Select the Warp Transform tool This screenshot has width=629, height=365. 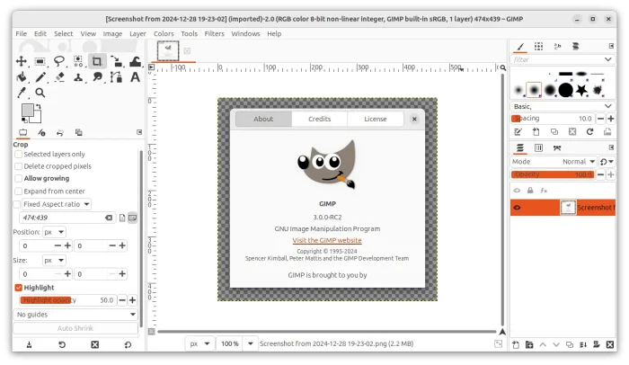point(136,61)
